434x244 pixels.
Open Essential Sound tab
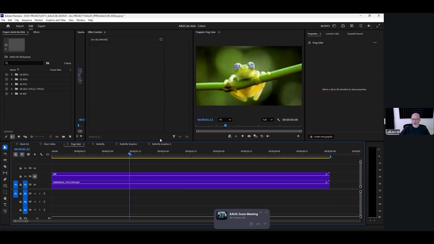(355, 34)
